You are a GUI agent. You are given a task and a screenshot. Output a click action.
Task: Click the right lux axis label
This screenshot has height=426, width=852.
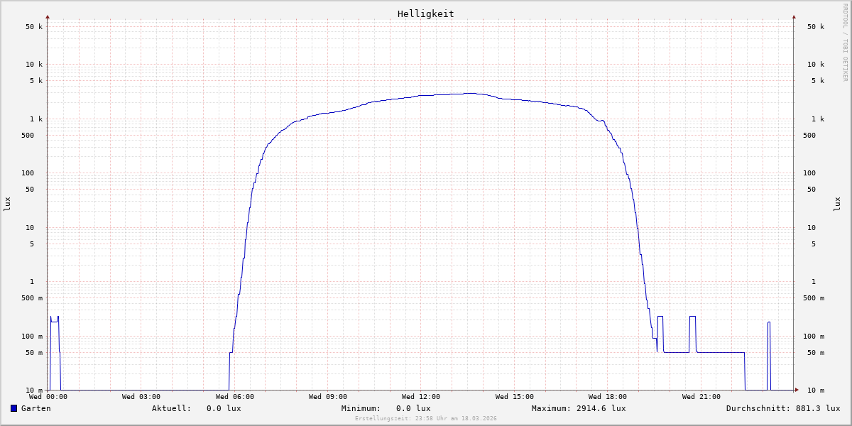[837, 204]
